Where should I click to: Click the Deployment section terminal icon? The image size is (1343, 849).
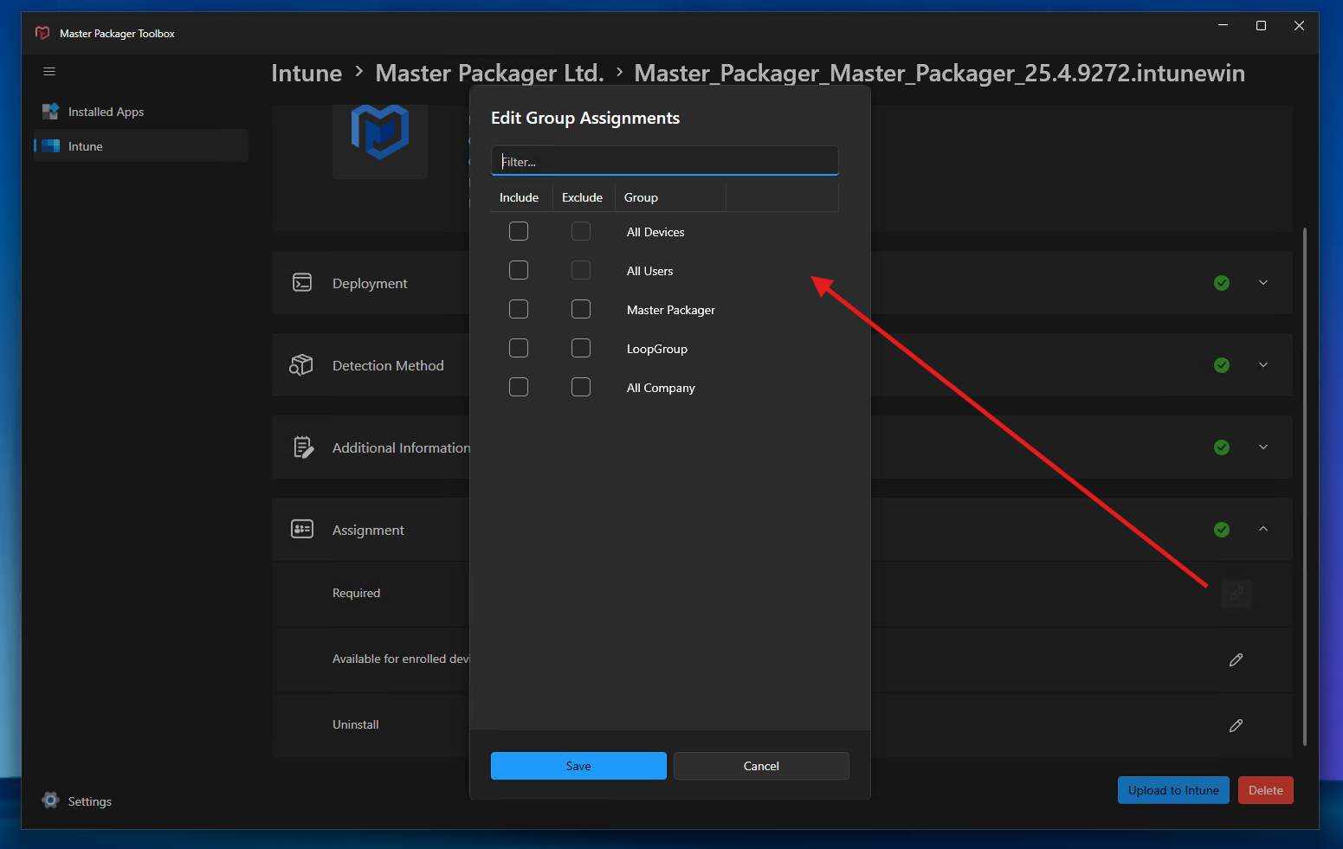pos(302,283)
